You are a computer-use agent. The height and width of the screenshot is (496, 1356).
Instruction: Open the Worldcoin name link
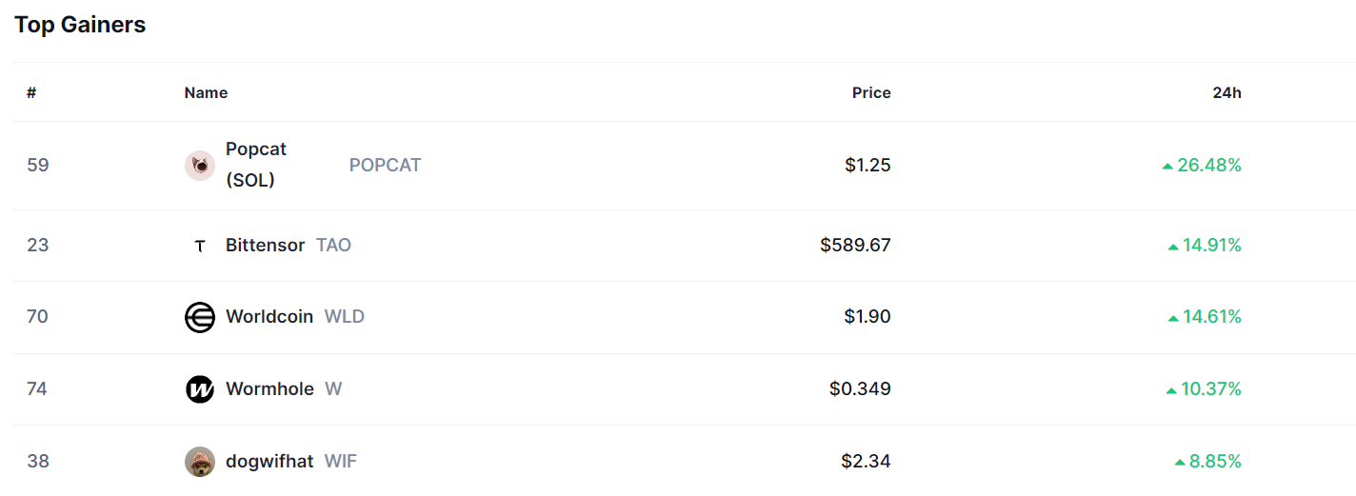click(x=269, y=316)
